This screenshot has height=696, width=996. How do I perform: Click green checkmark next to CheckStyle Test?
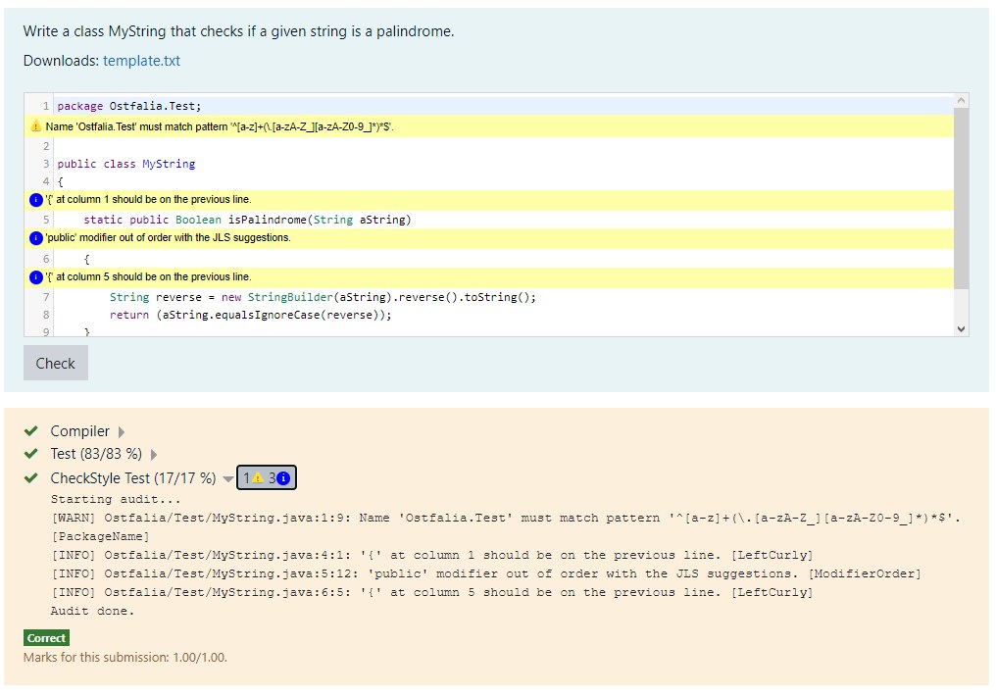[x=31, y=477]
